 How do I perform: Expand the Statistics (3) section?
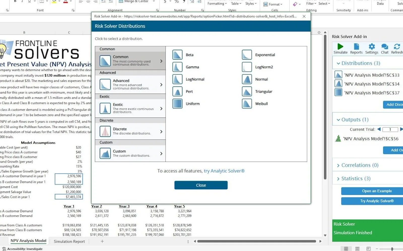(x=338, y=179)
